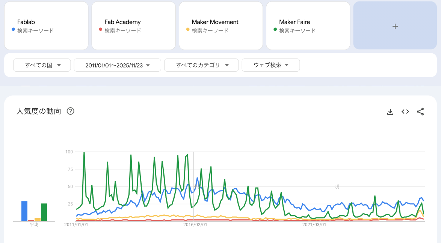
Task: Open the すべての国 country dropdown
Action: [x=42, y=65]
